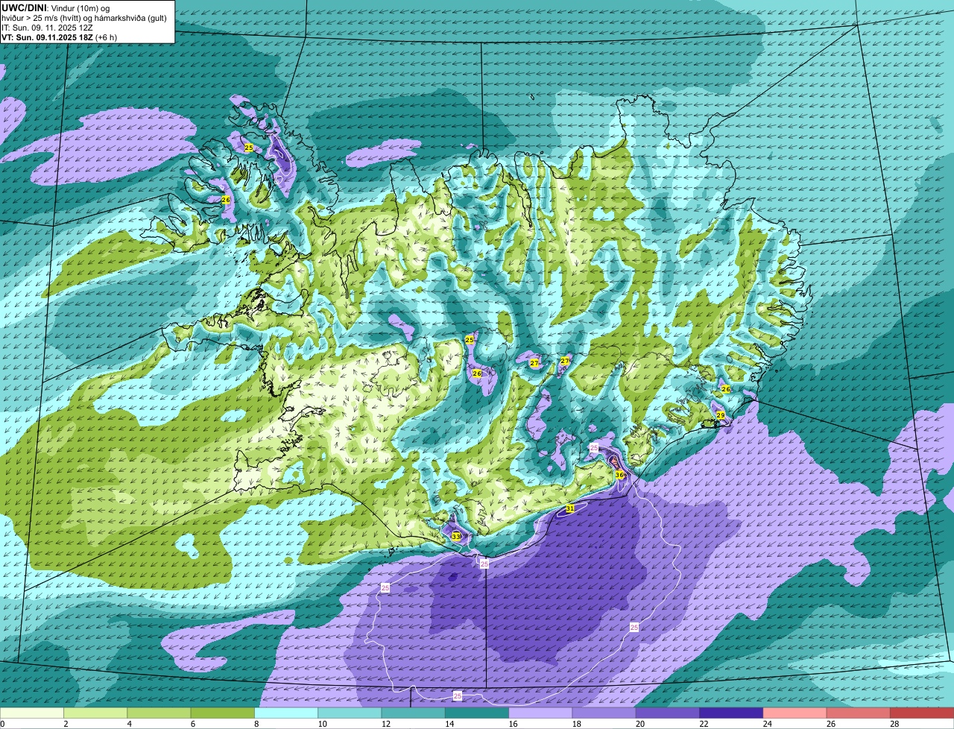Click the legend scale value 22
The image size is (954, 729).
coord(704,724)
